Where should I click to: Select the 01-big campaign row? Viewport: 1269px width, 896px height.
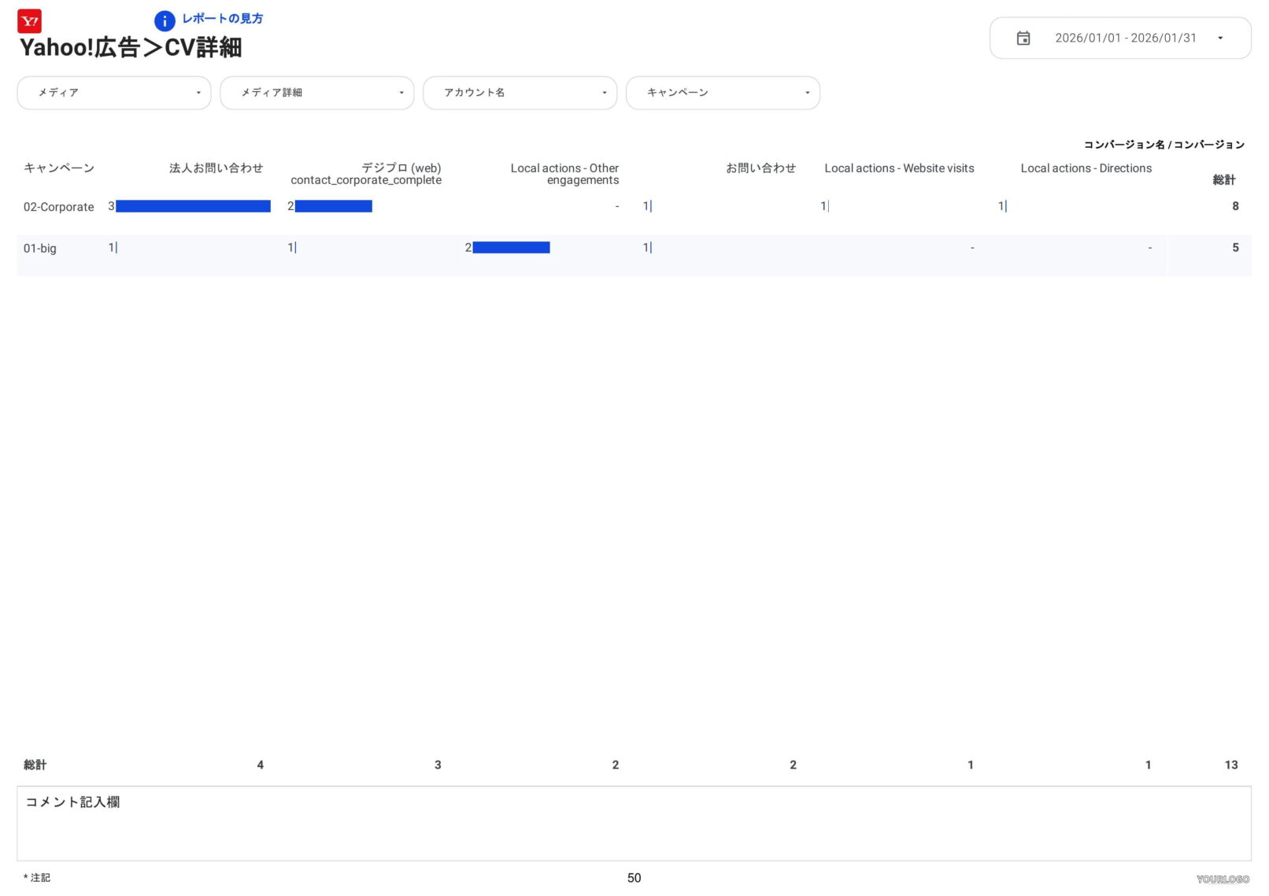tap(40, 249)
